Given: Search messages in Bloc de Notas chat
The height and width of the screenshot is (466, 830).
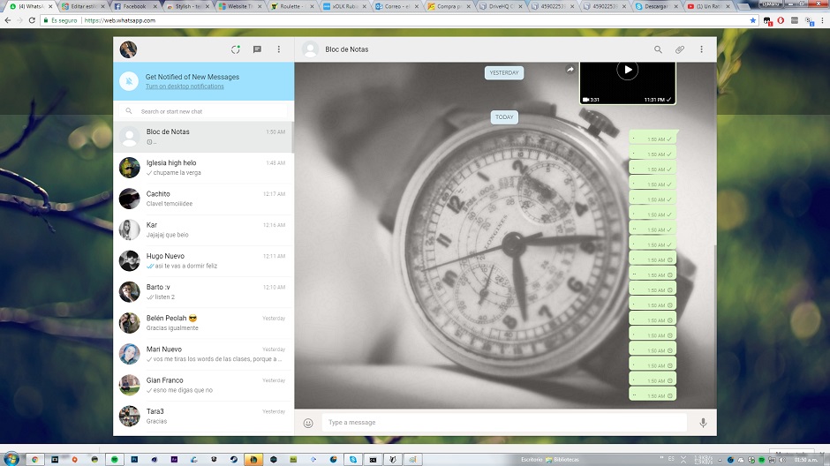Looking at the screenshot, I should (x=658, y=49).
